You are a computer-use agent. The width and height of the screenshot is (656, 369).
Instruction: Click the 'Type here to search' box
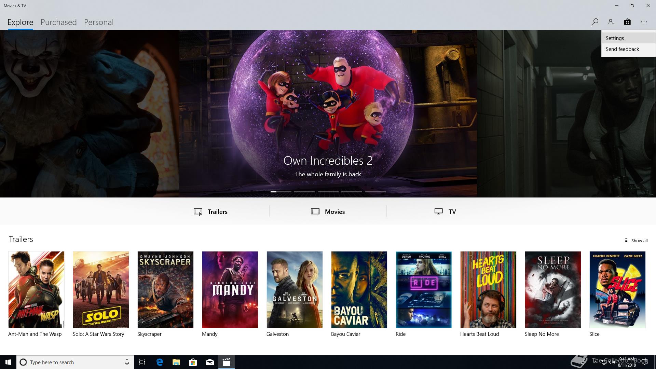click(x=75, y=362)
